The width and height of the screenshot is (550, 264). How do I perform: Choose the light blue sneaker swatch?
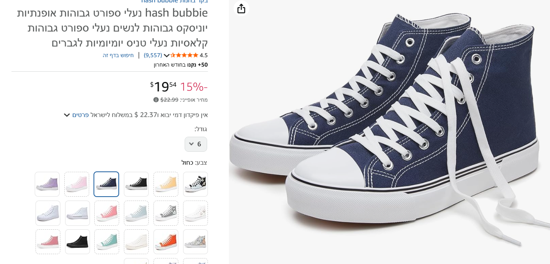click(x=136, y=213)
